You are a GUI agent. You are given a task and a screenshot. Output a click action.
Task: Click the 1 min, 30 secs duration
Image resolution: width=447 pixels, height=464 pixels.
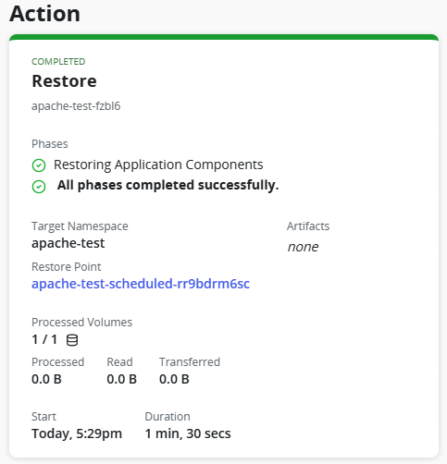(x=188, y=433)
